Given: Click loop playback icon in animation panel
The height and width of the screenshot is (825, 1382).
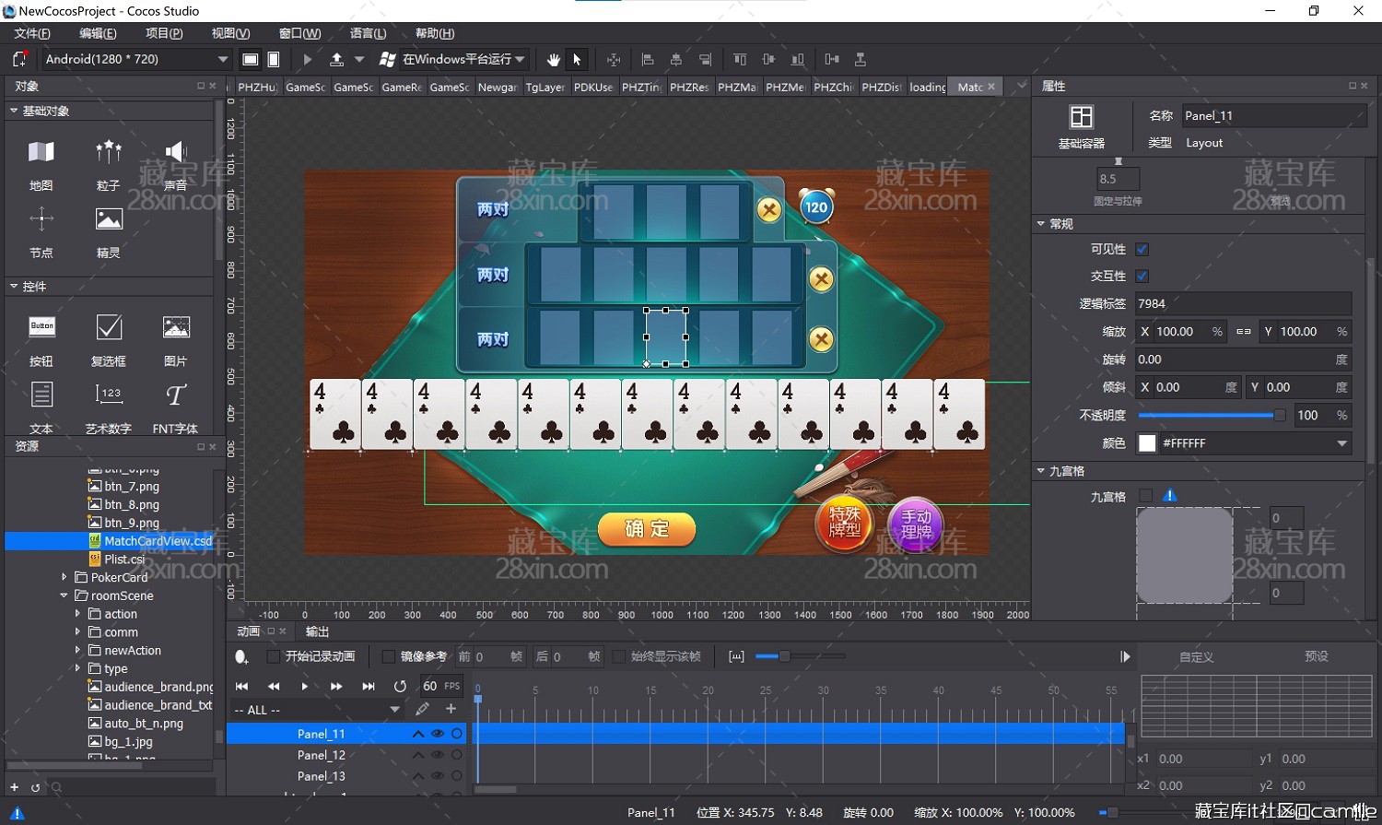Looking at the screenshot, I should [400, 686].
